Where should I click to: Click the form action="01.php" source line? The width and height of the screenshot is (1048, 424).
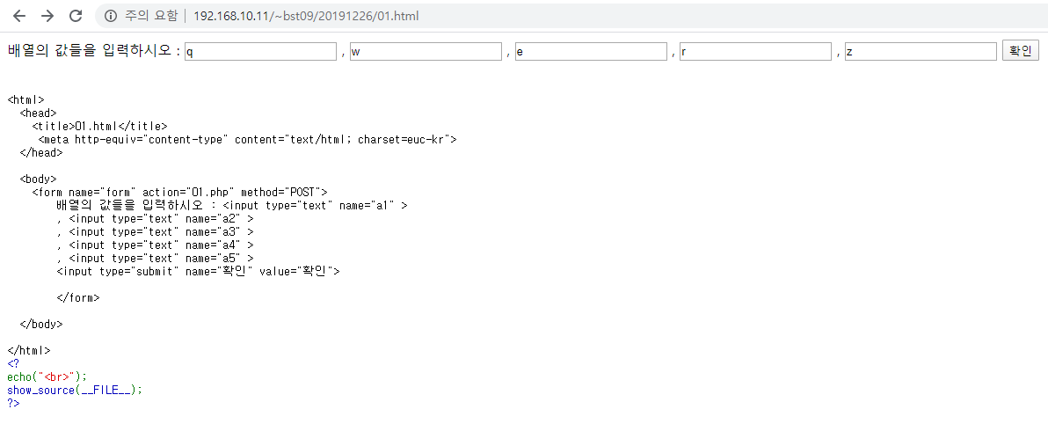pos(179,192)
